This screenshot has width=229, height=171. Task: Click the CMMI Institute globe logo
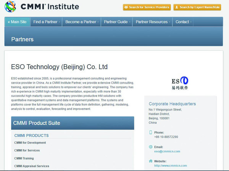tap(10, 6)
